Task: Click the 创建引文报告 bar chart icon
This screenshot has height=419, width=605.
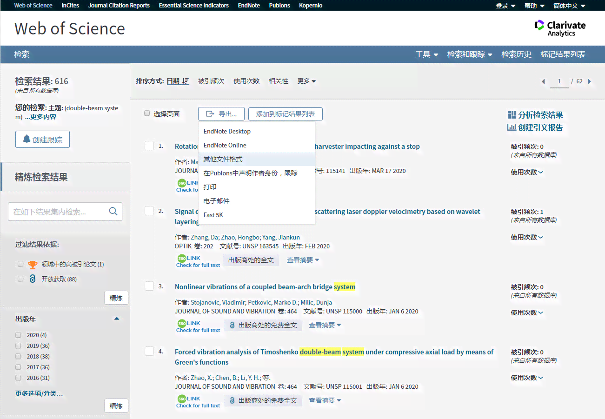Action: click(x=512, y=127)
